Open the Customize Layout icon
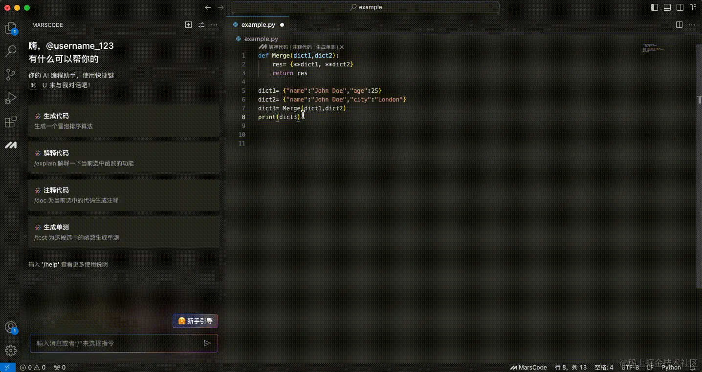The height and width of the screenshot is (372, 702). [x=693, y=7]
